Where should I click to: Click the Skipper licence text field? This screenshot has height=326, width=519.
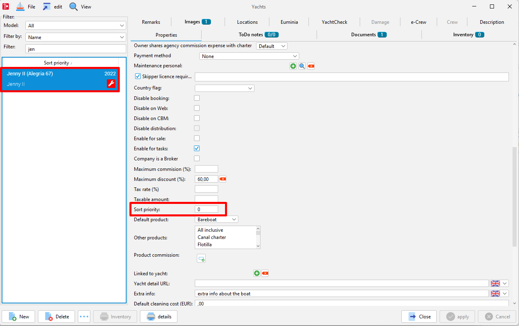tap(352, 77)
